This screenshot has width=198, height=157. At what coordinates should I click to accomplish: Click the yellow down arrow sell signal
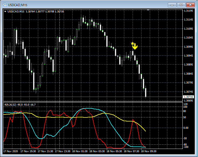[x=135, y=47]
